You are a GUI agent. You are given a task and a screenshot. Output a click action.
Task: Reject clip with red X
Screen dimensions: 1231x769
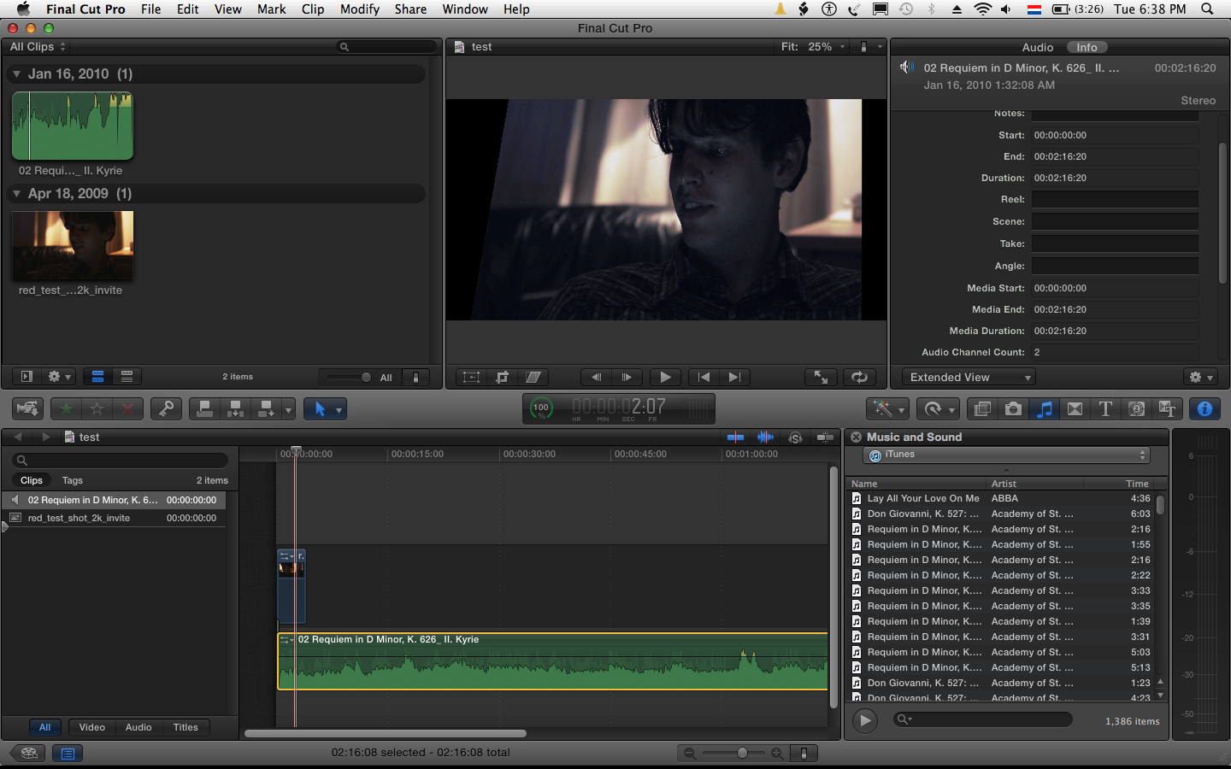pyautogui.click(x=127, y=409)
